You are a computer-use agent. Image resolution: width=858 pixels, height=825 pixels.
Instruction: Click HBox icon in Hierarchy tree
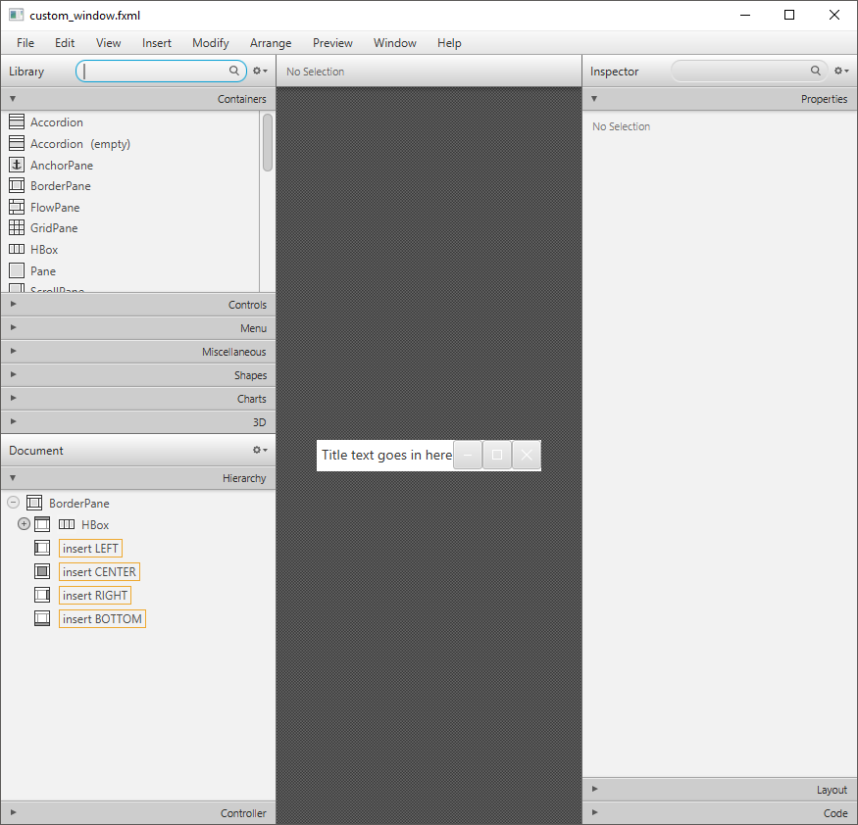click(67, 524)
